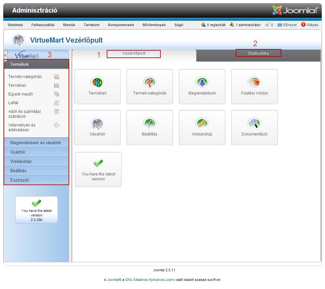Click the VirtueMart Vezérlőpult title icon
Screen dimensions: 325x289
pos(19,40)
